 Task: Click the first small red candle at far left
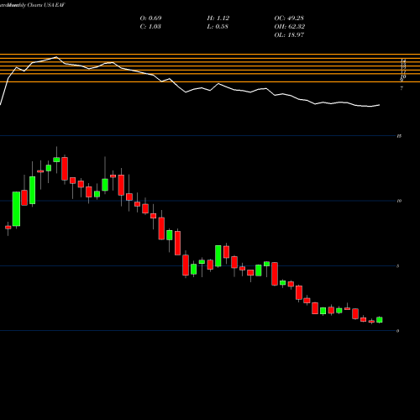click(x=8, y=228)
